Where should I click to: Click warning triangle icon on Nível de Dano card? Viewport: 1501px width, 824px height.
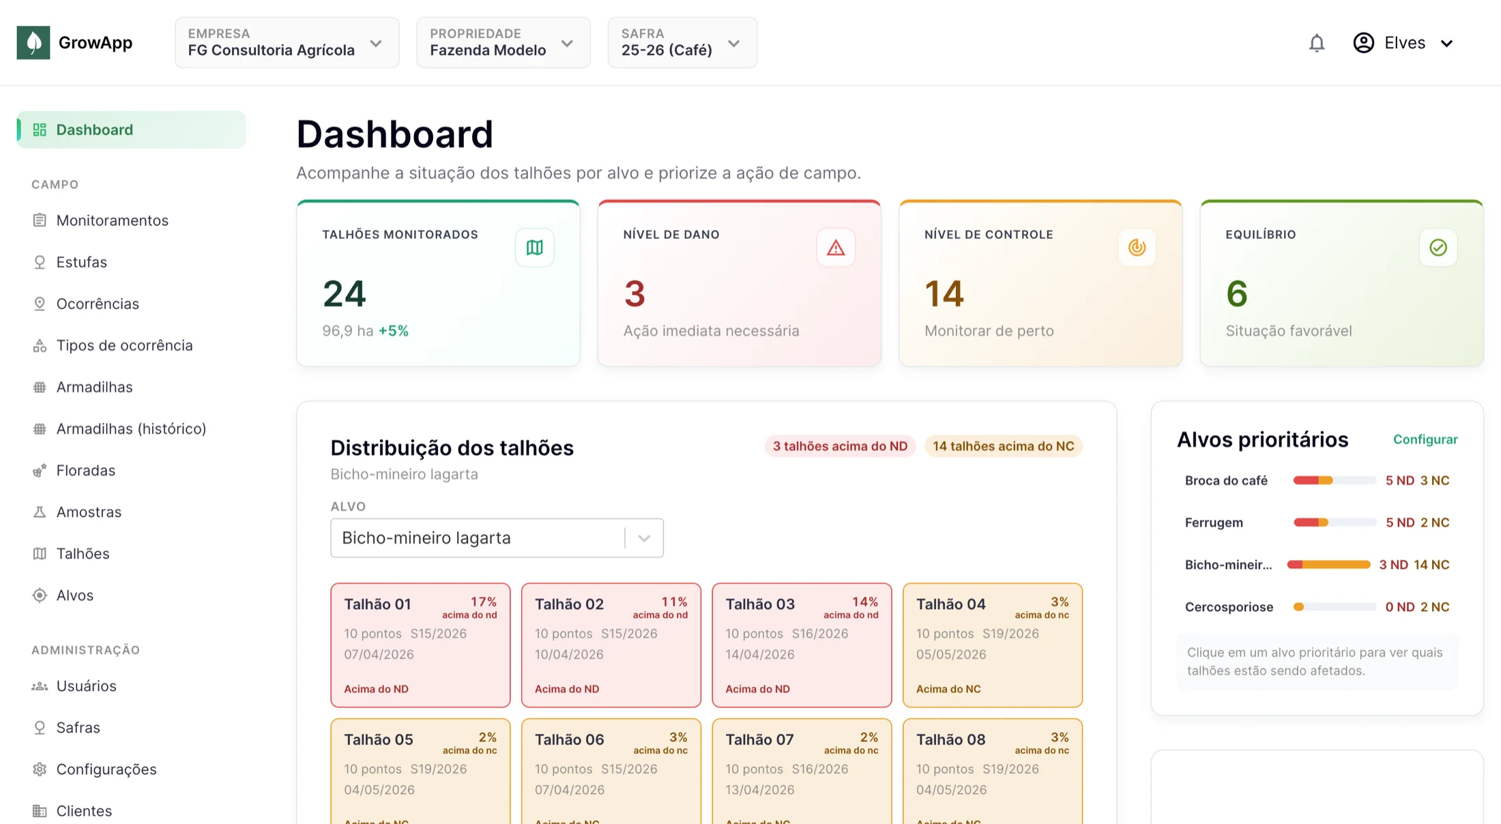(x=836, y=248)
